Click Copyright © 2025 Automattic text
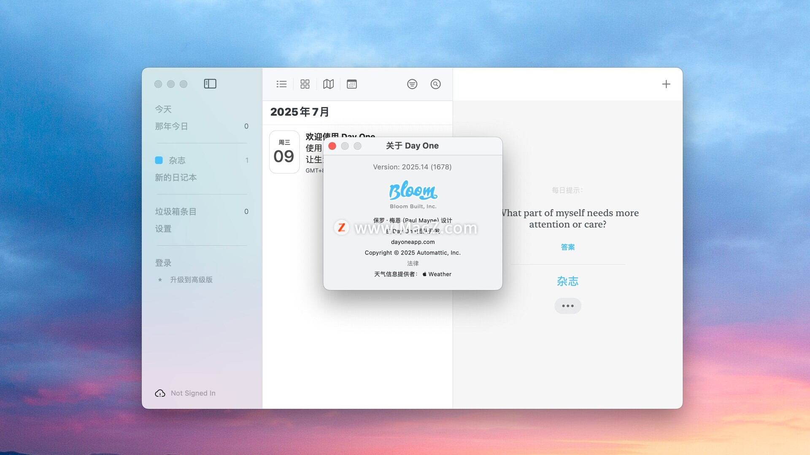The width and height of the screenshot is (810, 455). pyautogui.click(x=413, y=253)
